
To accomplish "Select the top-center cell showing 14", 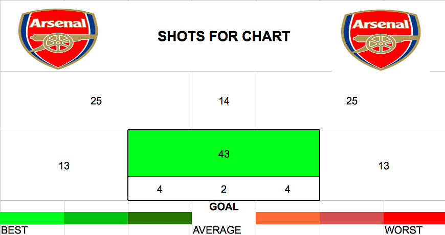I will click(x=224, y=101).
